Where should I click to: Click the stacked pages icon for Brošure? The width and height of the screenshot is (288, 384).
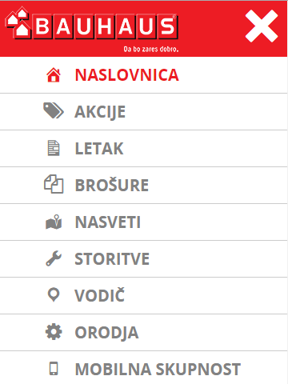click(x=54, y=184)
